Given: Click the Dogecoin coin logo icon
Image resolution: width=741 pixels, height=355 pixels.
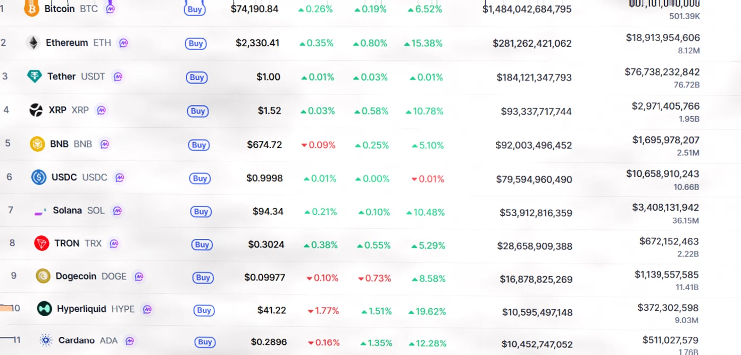Looking at the screenshot, I should click(43, 276).
